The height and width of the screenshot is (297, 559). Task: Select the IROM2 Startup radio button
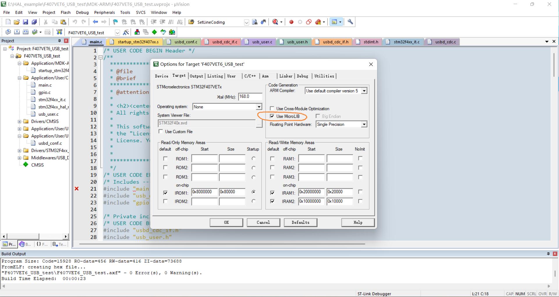coord(253,201)
